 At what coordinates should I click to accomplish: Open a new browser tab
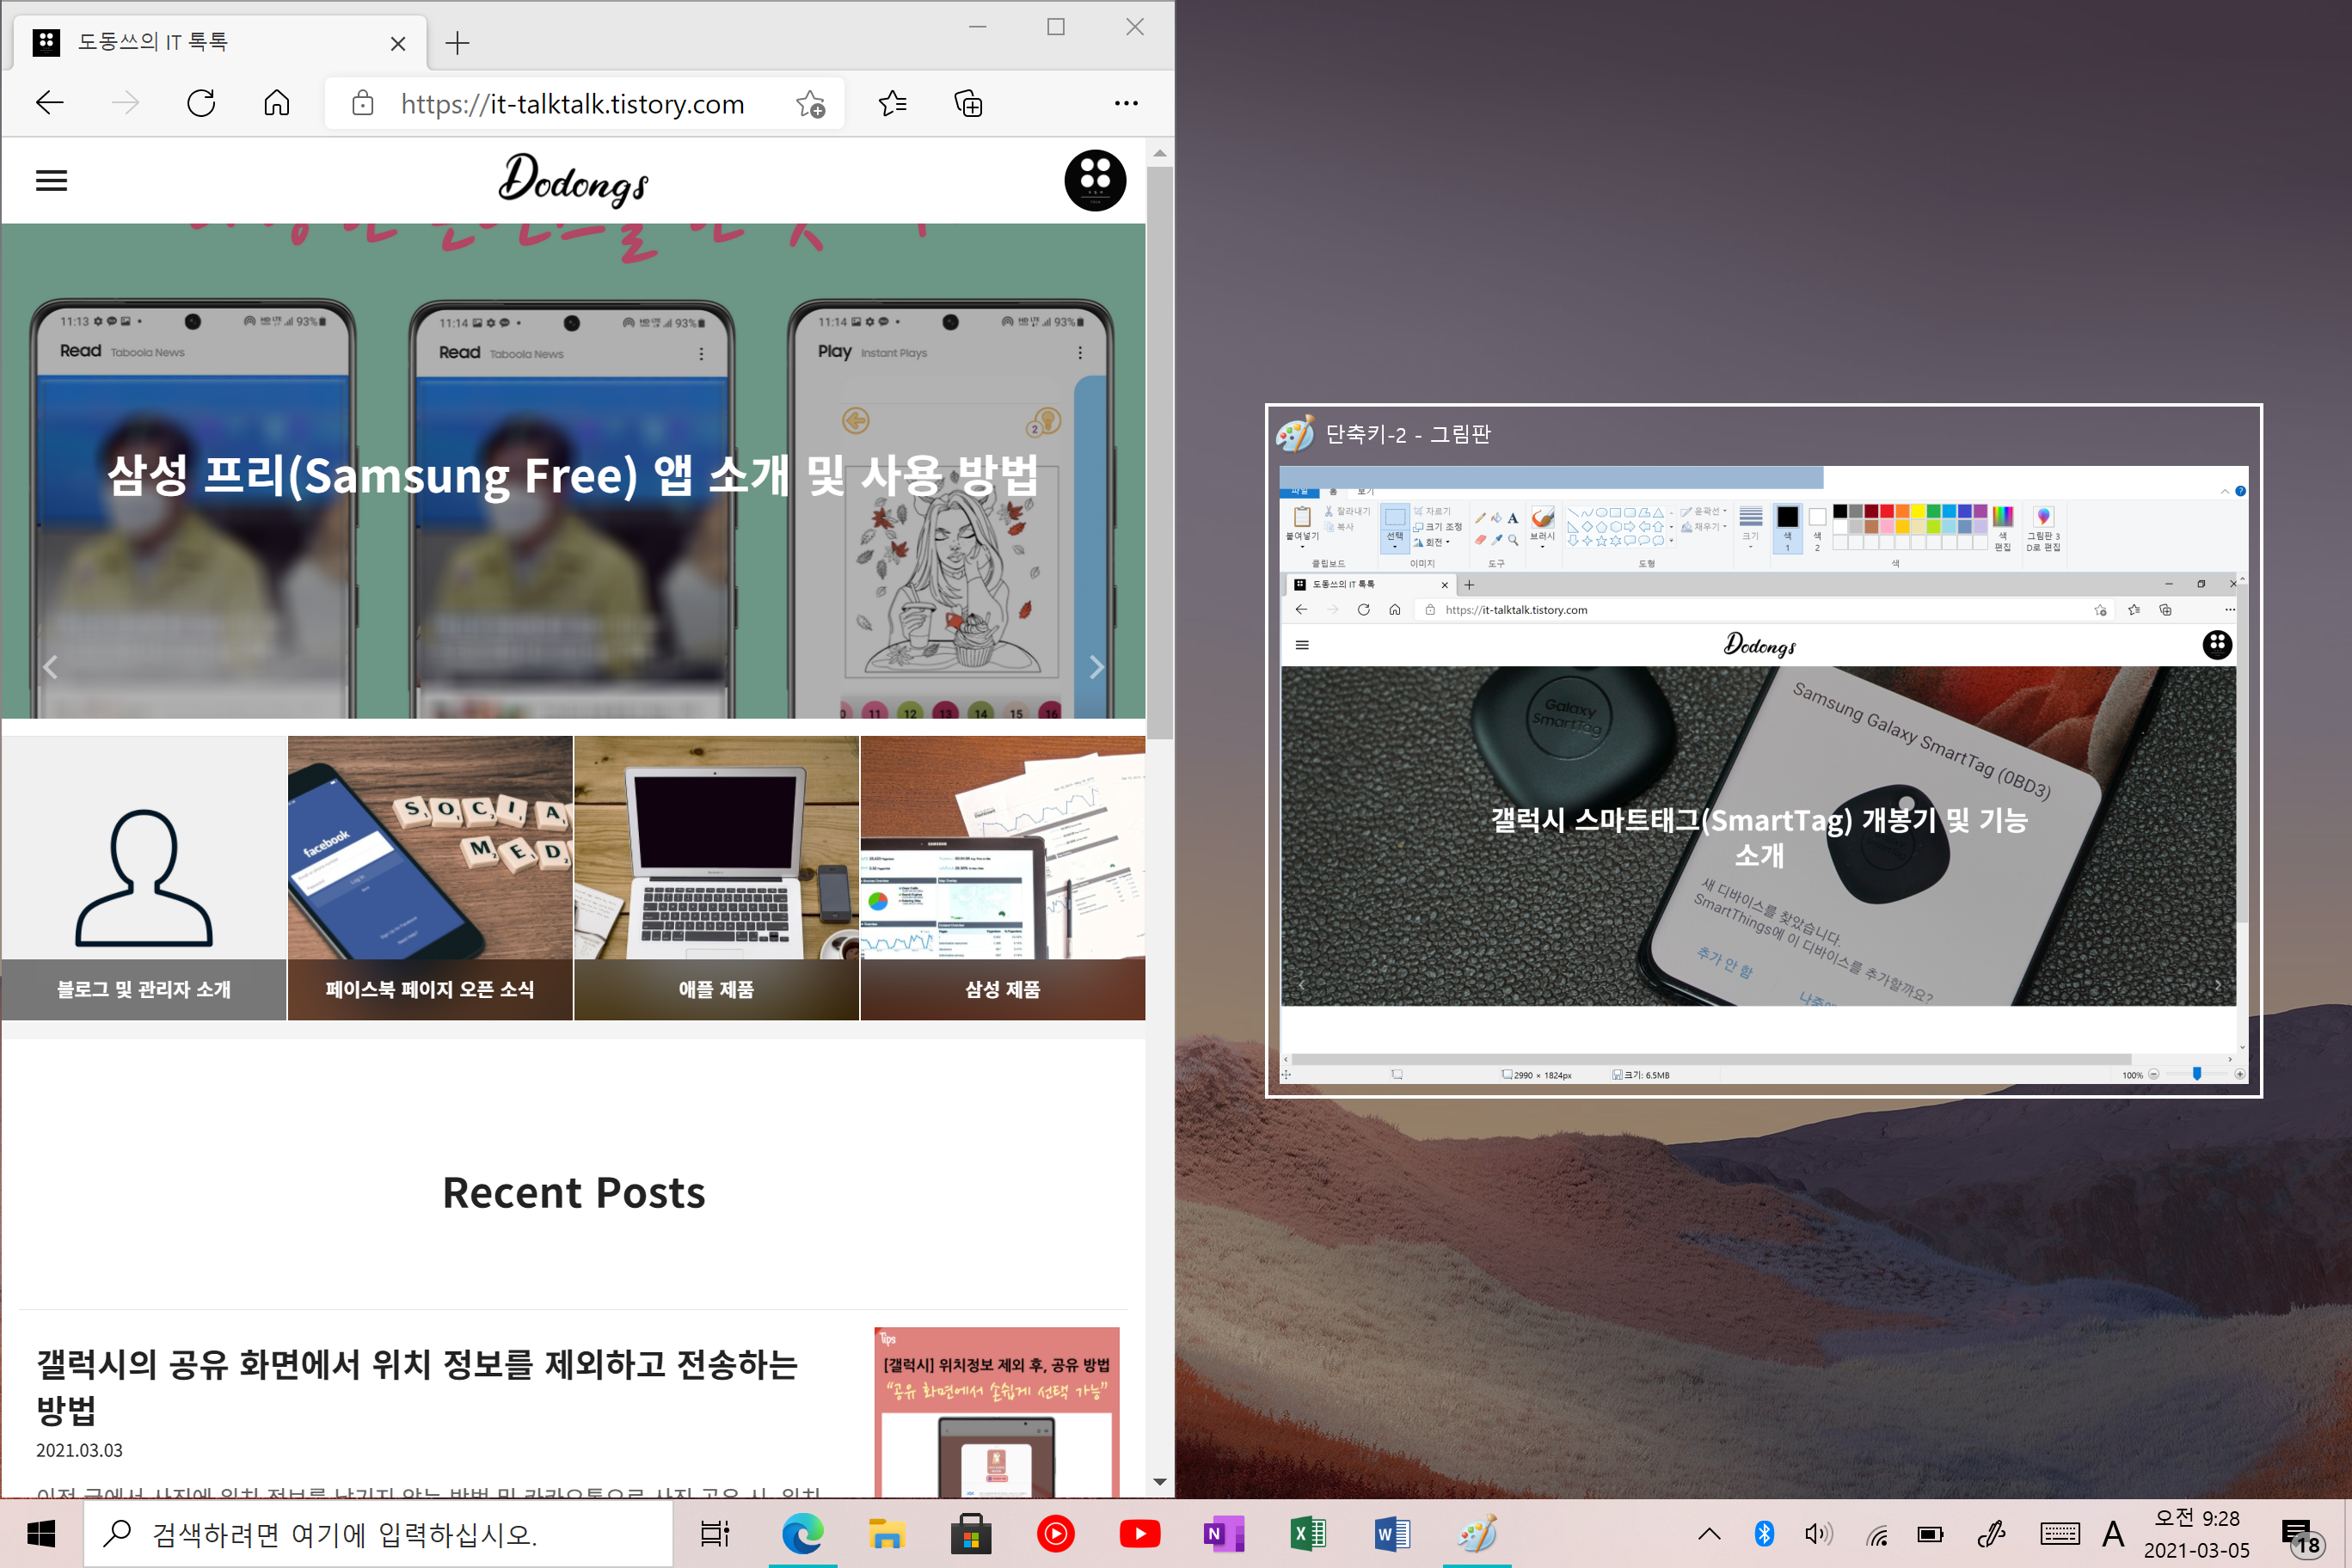point(458,43)
